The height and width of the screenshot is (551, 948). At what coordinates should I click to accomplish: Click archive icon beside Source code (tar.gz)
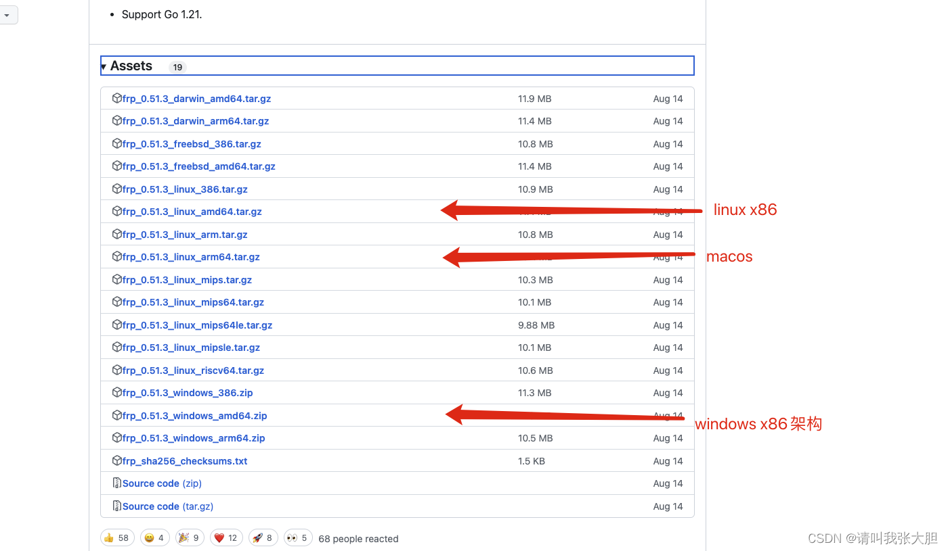(117, 506)
